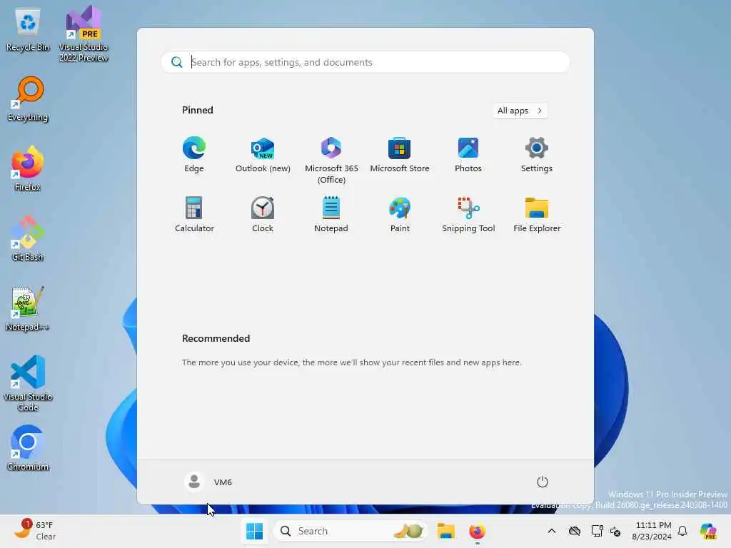Select the Everything desktop shortcut
The height and width of the screenshot is (548, 731).
coord(28,99)
